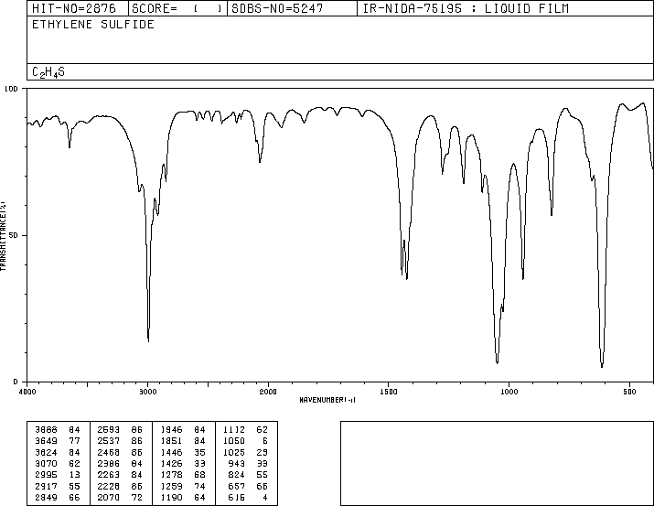Click the 1446 wavenumber in the peak table
Image resolution: width=654 pixels, height=506 pixels.
click(171, 452)
